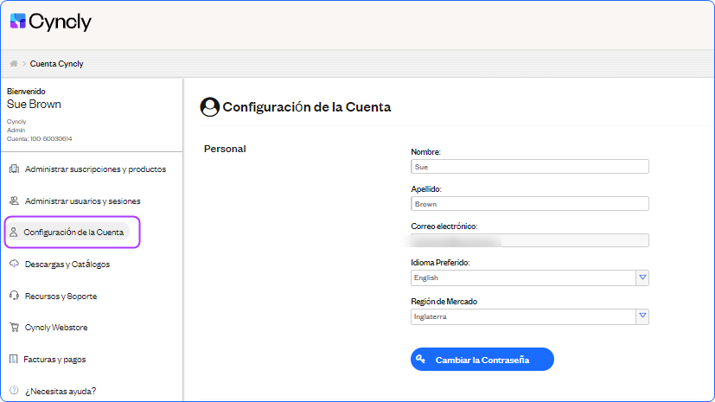
Task: Open Descargas y Catálogos
Action: click(x=67, y=265)
